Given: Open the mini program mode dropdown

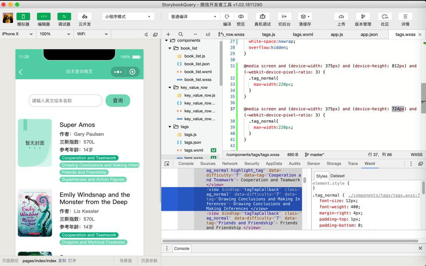Looking at the screenshot, I should point(127,17).
